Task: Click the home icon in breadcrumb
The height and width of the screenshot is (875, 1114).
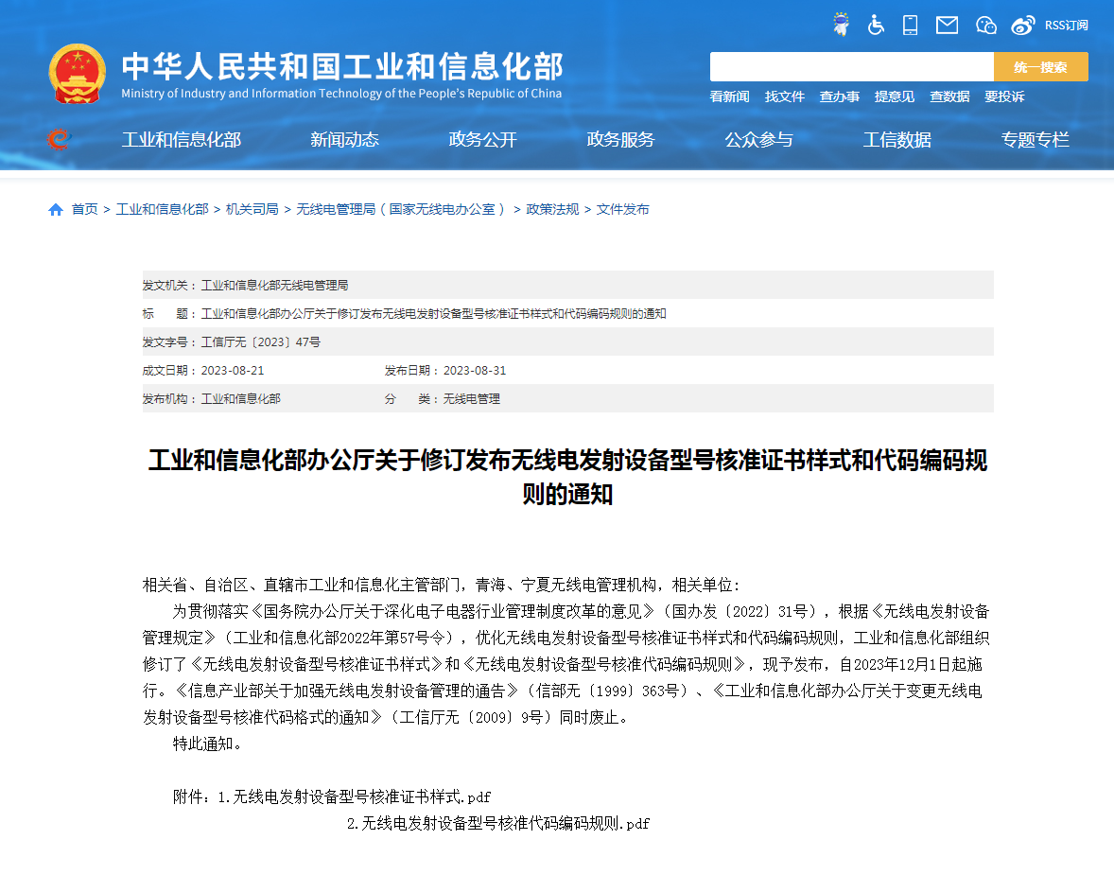Action: [x=56, y=209]
